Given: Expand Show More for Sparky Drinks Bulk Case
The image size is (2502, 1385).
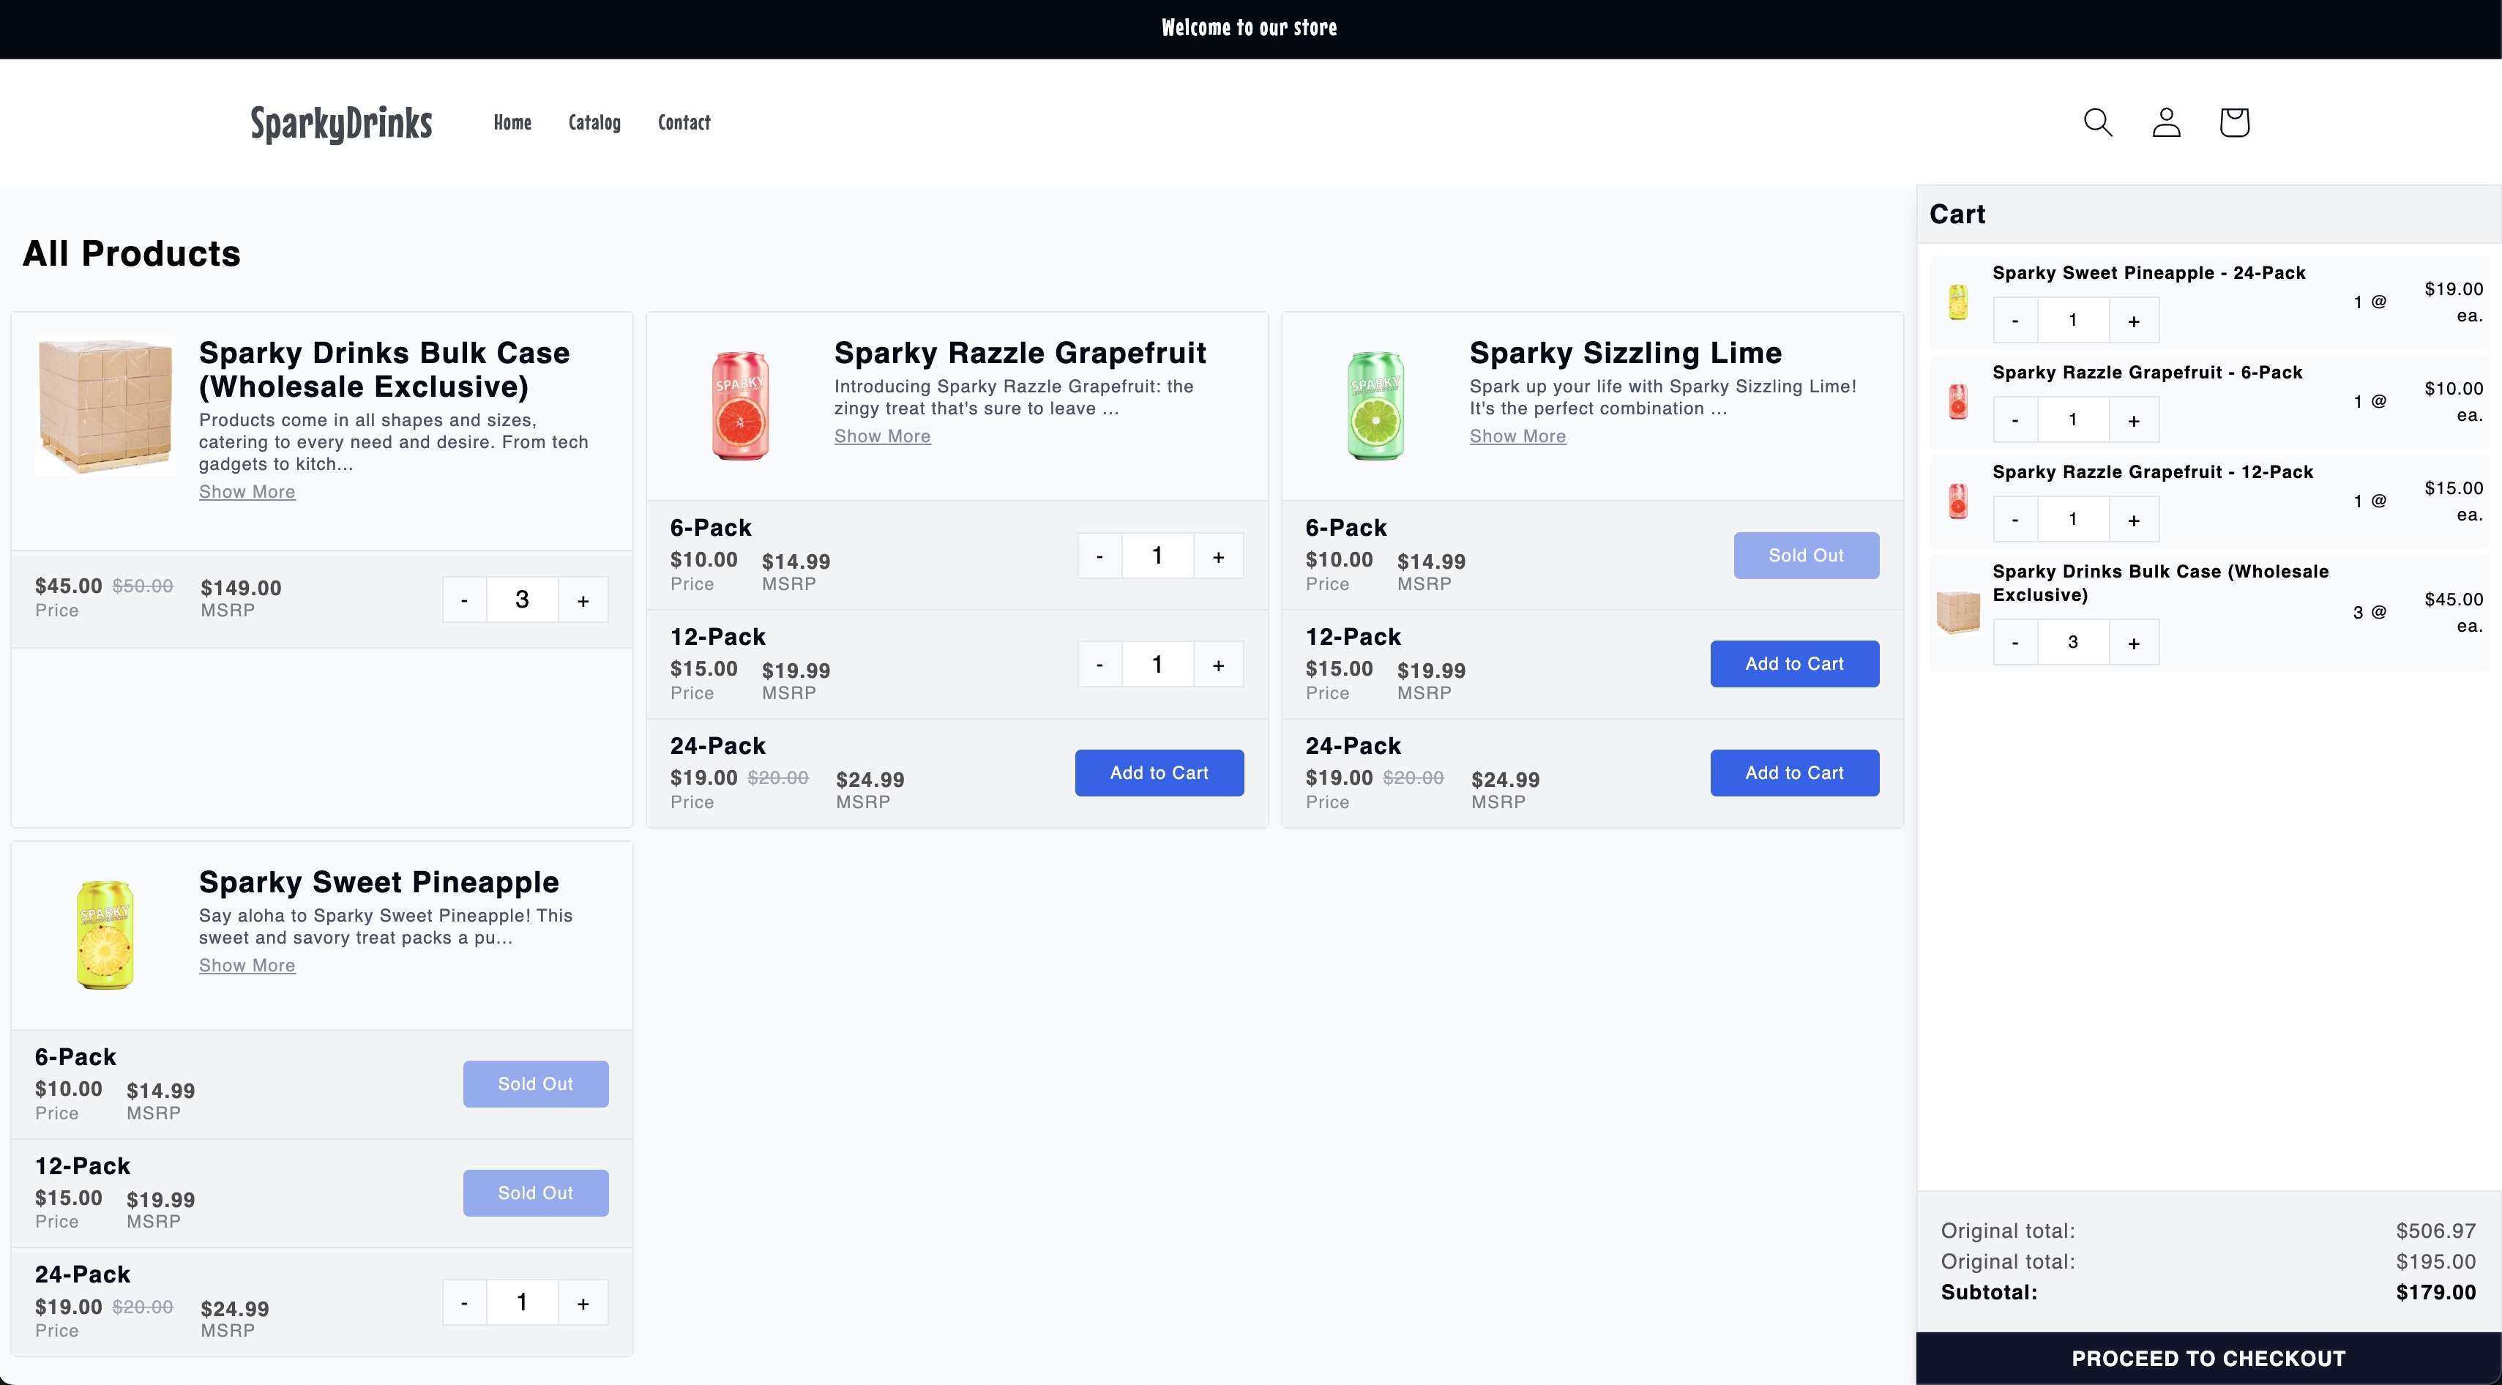Looking at the screenshot, I should tap(247, 491).
